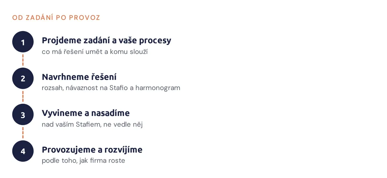The image size is (387, 178).
Task: Click dashed connector between steps 1 and 2
Action: coord(23,60)
